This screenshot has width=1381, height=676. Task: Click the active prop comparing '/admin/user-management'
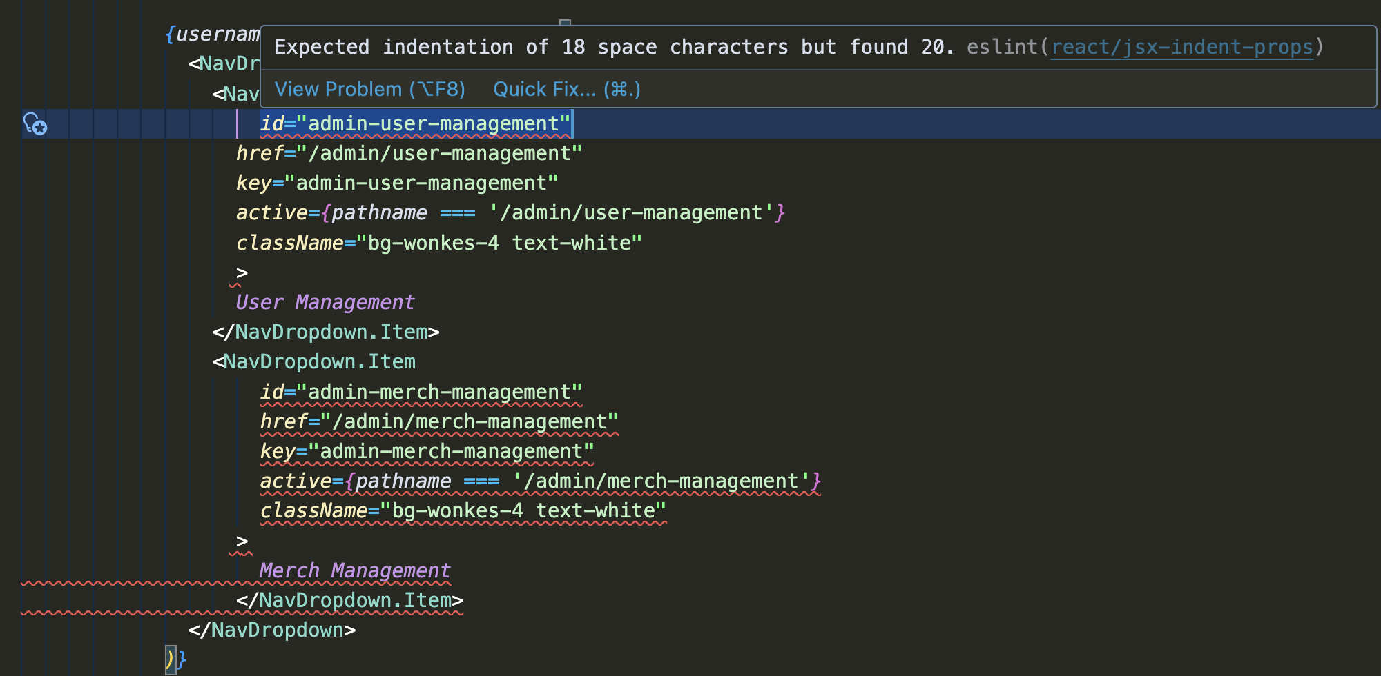click(510, 212)
